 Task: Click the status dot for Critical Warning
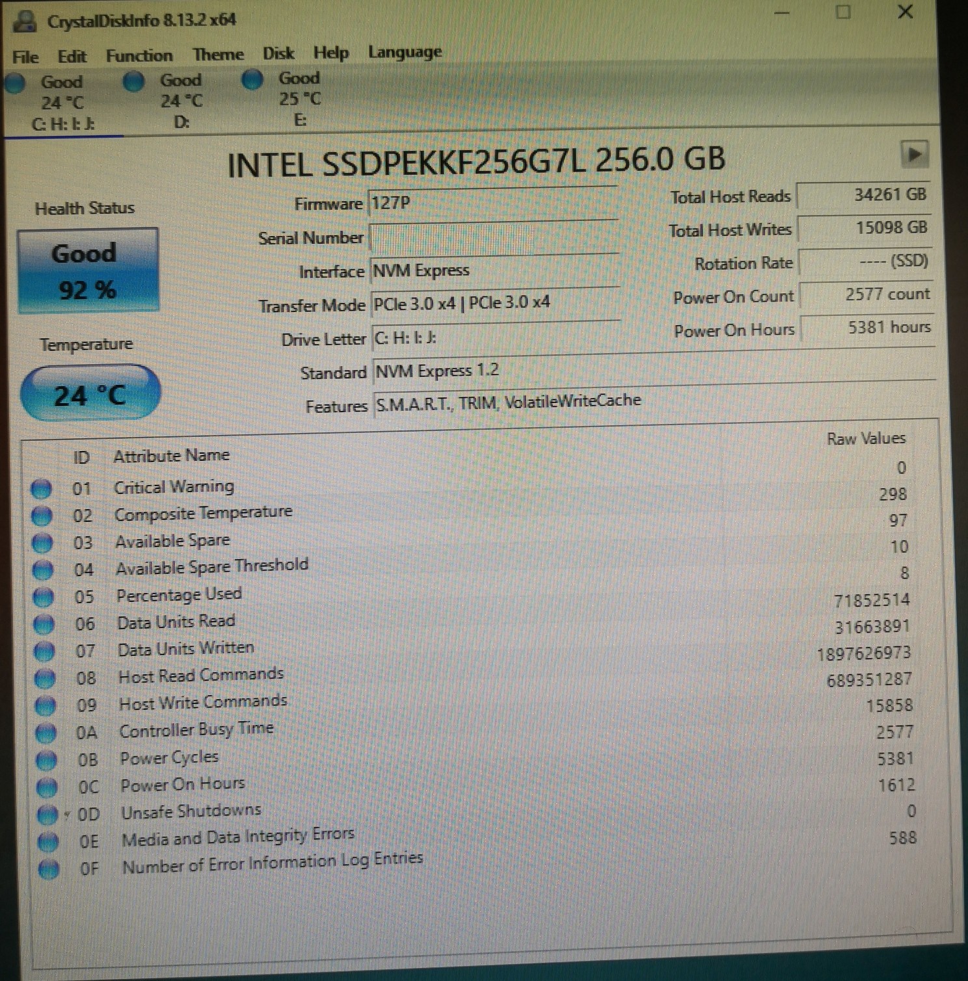click(42, 489)
